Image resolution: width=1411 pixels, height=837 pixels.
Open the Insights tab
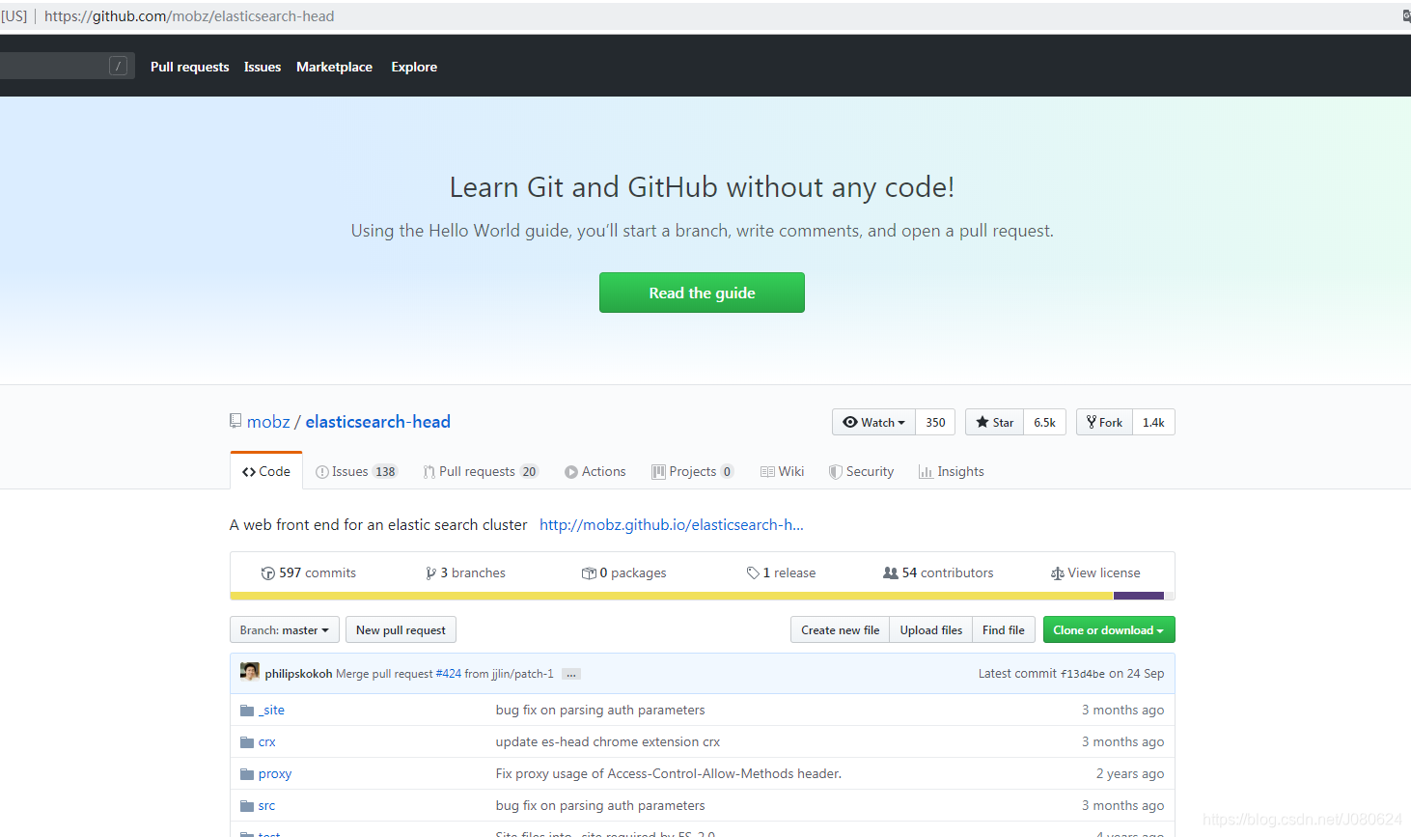[x=952, y=471]
